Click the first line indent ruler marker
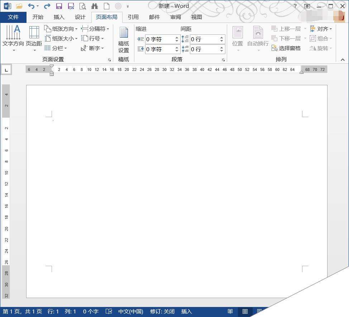 52,66
